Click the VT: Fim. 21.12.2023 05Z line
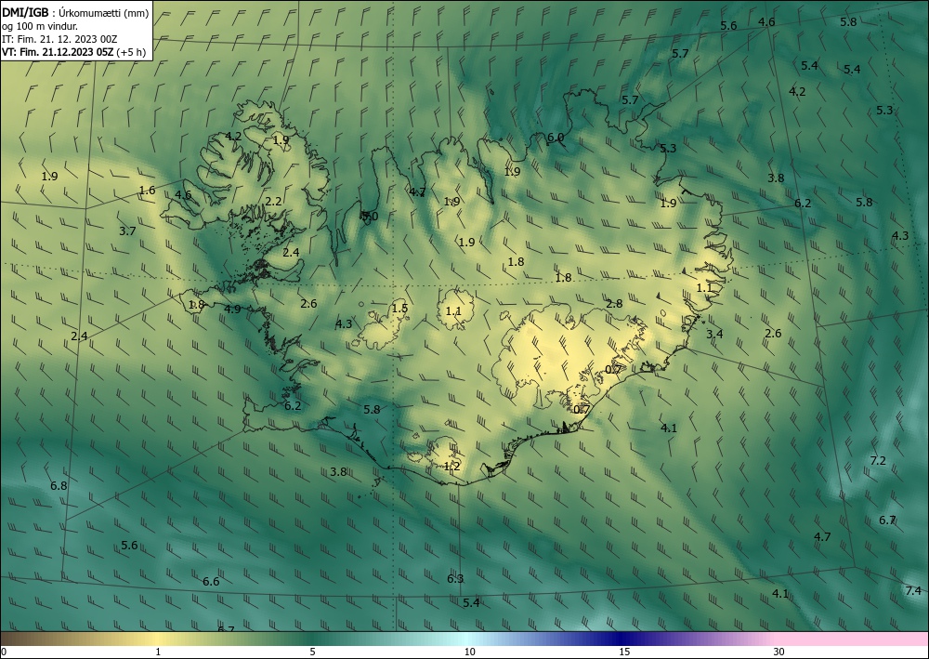Image resolution: width=929 pixels, height=659 pixels. [73, 52]
